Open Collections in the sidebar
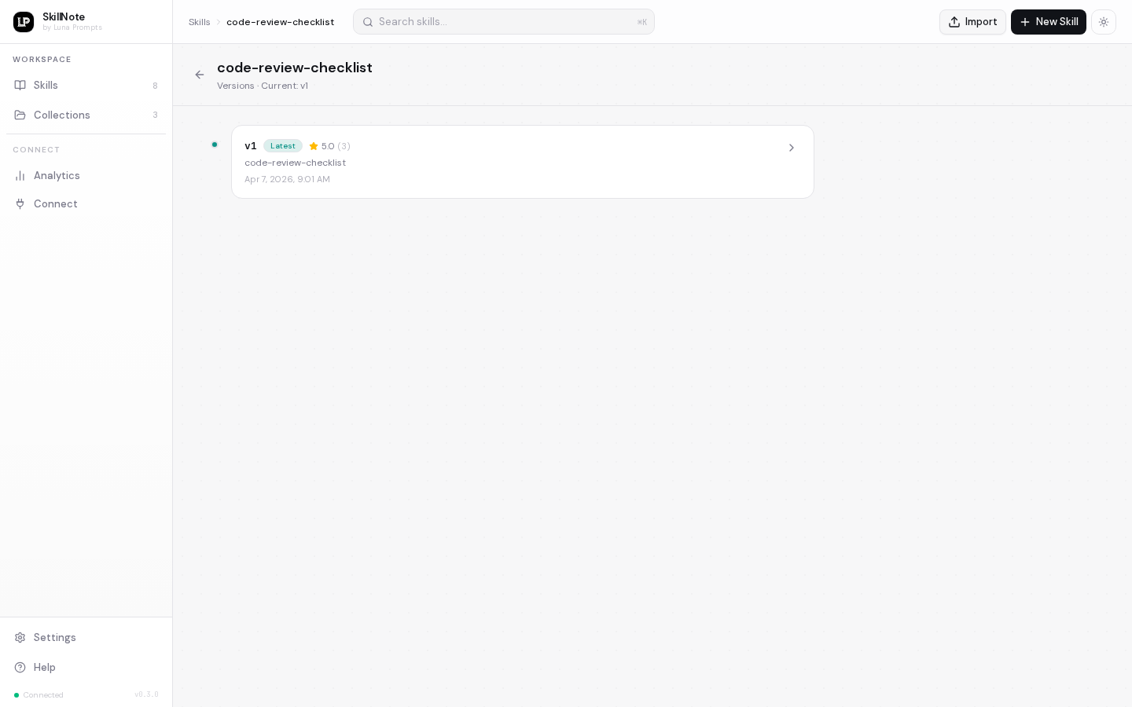The image size is (1132, 707). pos(86,115)
